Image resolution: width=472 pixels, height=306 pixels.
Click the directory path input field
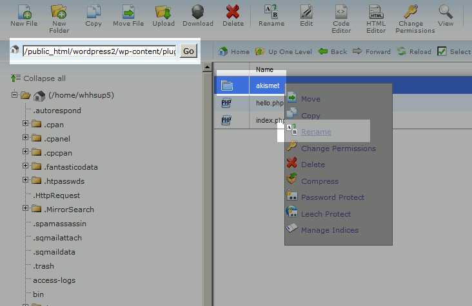99,51
